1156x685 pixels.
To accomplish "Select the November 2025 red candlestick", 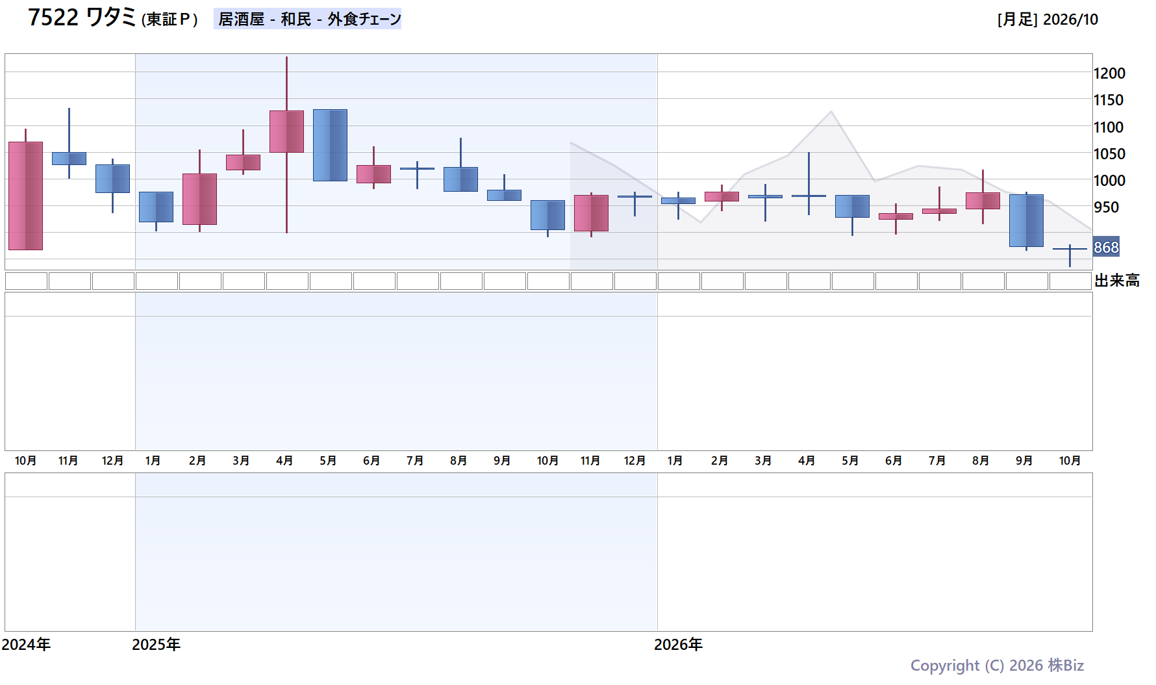I will [x=591, y=213].
